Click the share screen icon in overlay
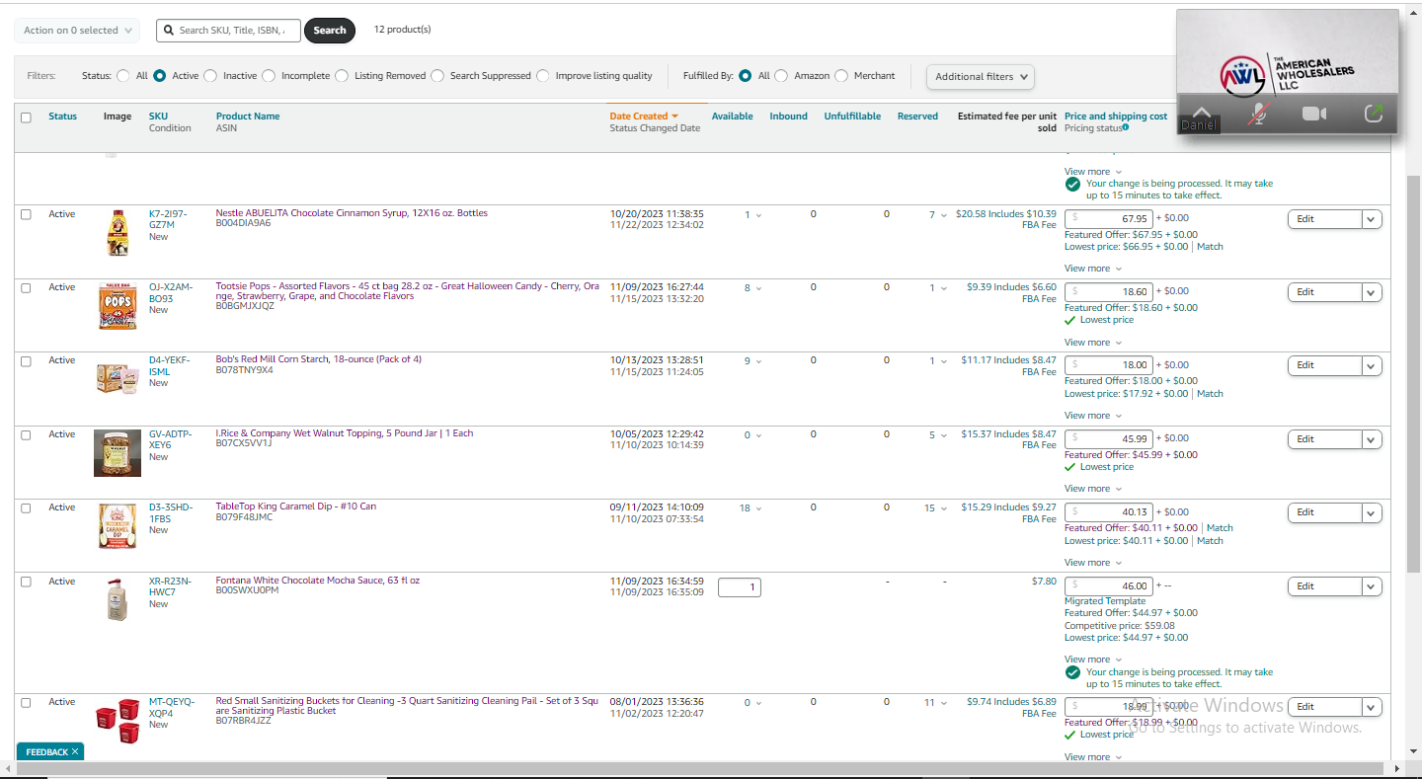The height and width of the screenshot is (779, 1422). tap(1373, 114)
